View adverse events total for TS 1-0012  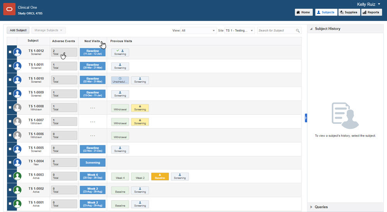click(64, 52)
